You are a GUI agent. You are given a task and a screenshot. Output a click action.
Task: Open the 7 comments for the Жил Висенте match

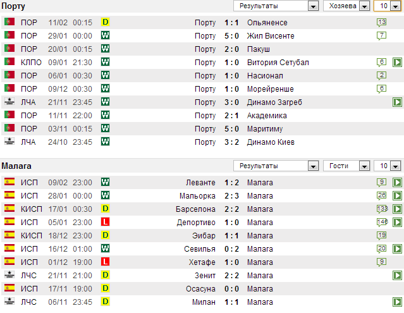tap(381, 35)
